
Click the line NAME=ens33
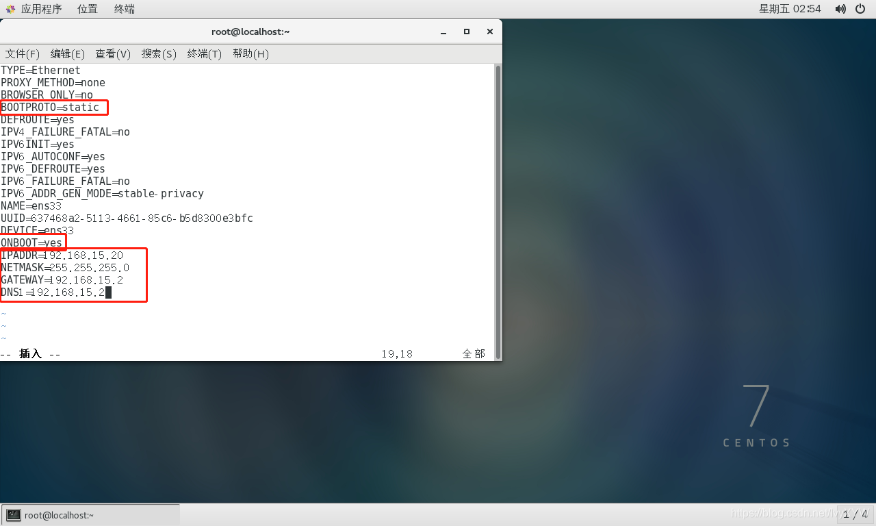click(31, 206)
